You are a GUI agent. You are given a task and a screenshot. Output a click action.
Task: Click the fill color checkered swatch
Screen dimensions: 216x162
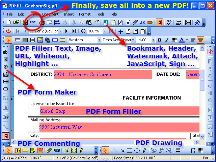pos(174,40)
